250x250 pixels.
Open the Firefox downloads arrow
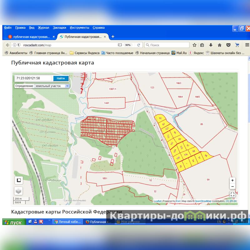[x=211, y=45]
